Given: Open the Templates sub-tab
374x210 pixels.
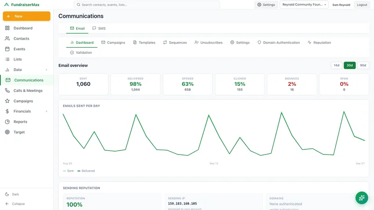Looking at the screenshot, I should click(144, 42).
